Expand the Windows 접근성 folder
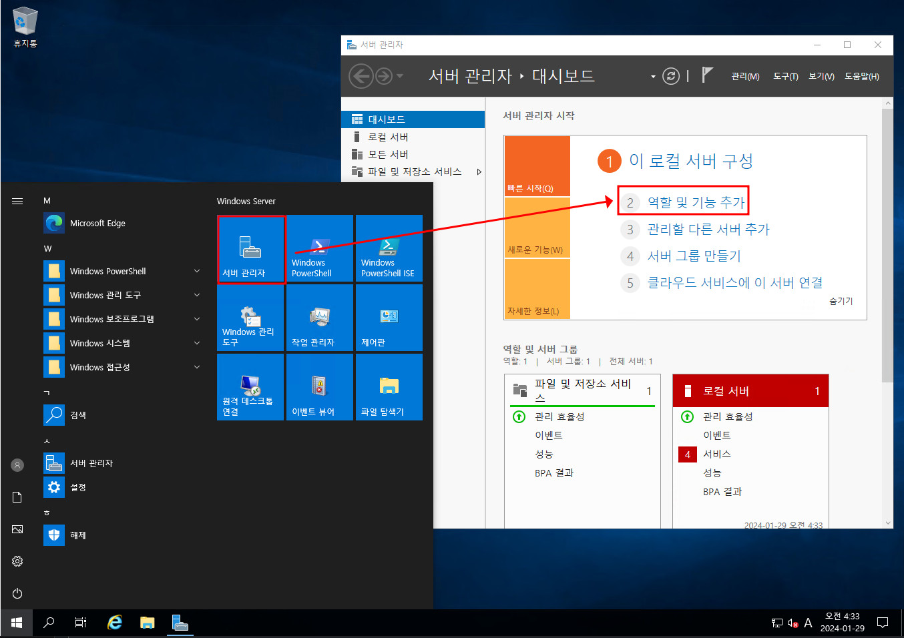Screen dimensions: 904x638 coord(197,367)
